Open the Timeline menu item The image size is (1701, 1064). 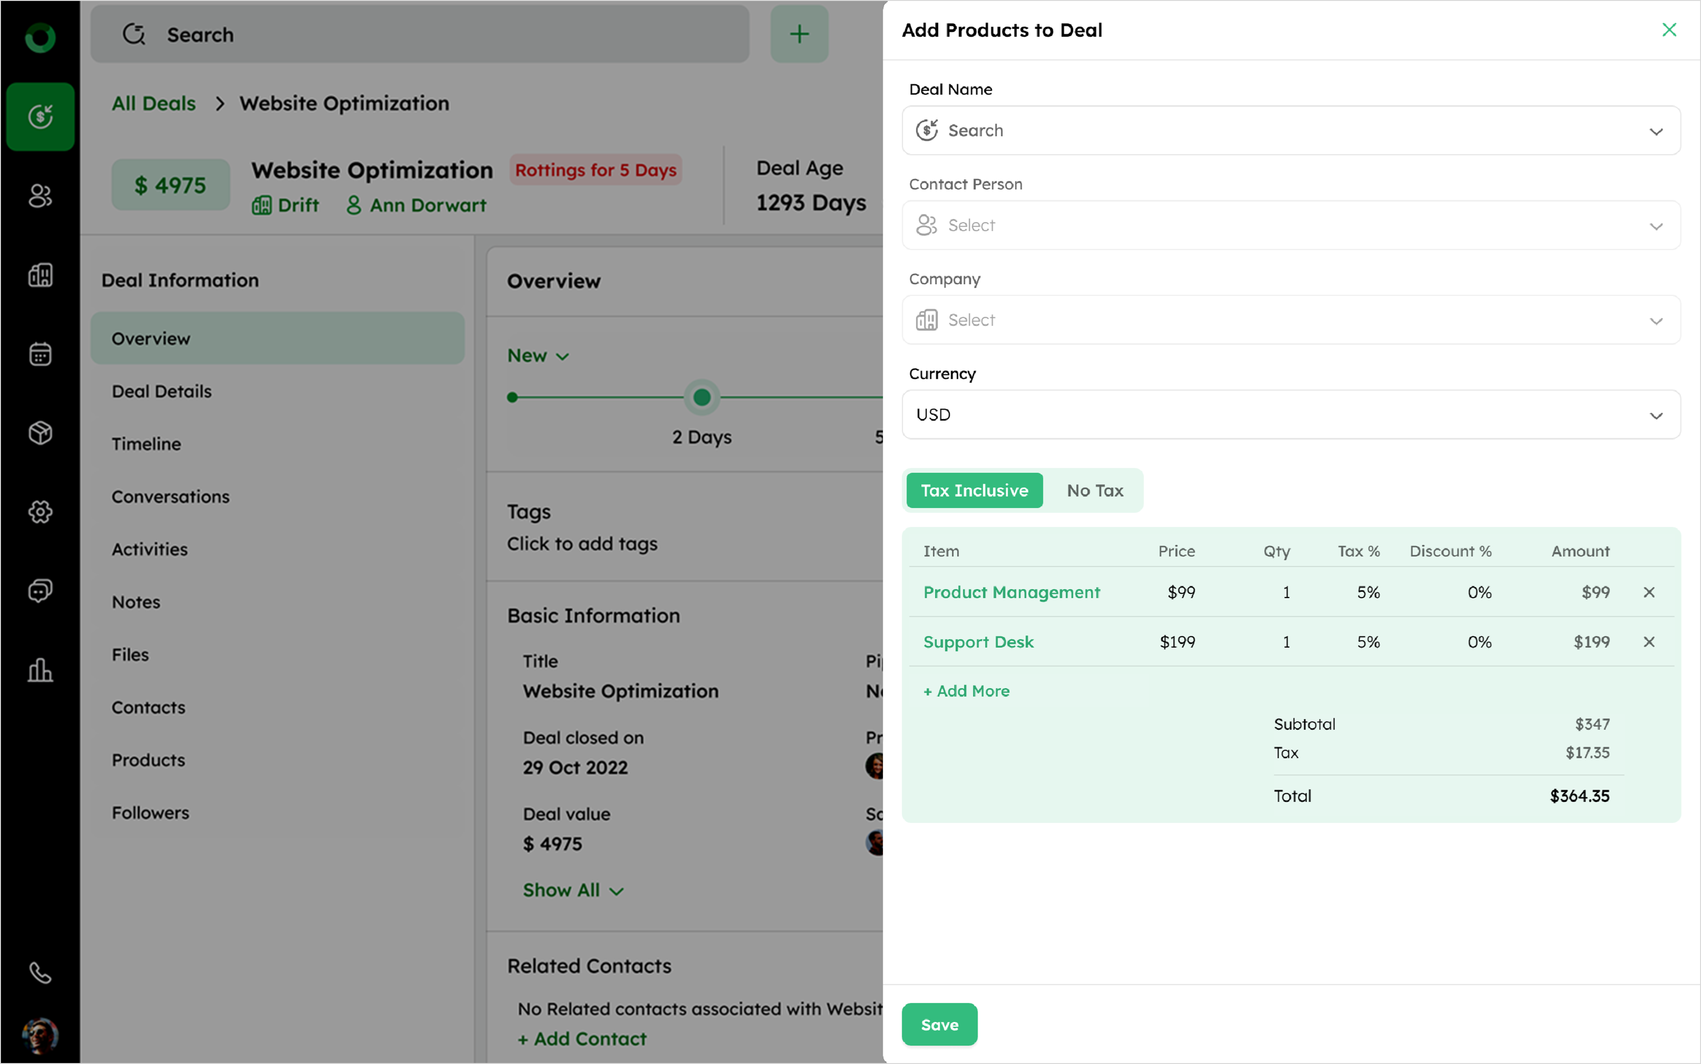[146, 444]
